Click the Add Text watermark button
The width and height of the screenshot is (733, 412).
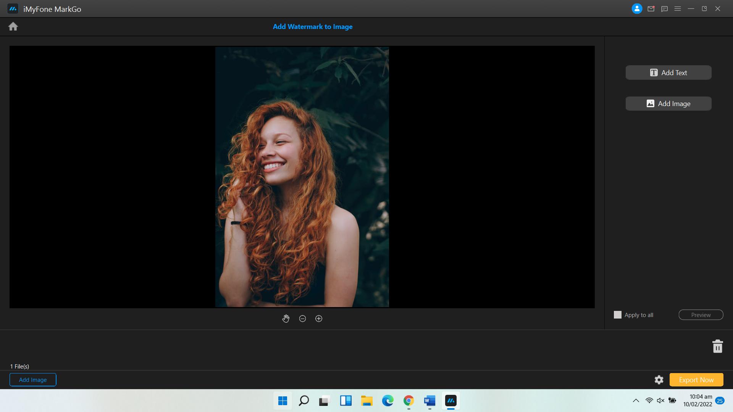point(668,72)
